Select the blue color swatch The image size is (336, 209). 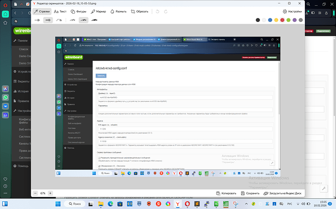point(270,20)
